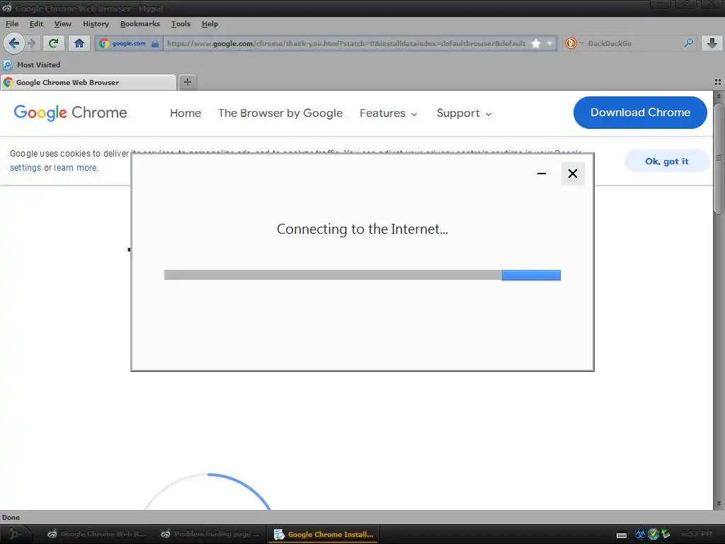Screen dimensions: 725x544
Task: Accept cookies with Ok, got it
Action: pos(666,161)
